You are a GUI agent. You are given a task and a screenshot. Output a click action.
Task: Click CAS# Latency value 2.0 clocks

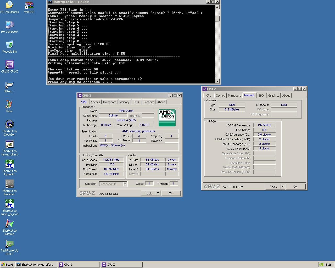264,135
